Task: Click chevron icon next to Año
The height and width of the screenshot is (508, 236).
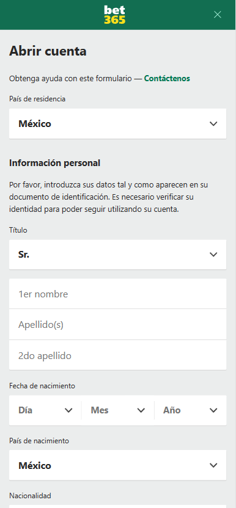Action: (213, 410)
